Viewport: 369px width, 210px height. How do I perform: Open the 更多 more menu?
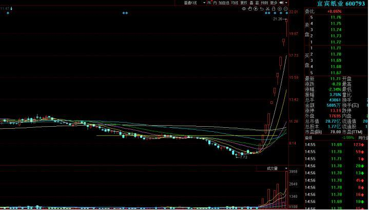click(273, 3)
